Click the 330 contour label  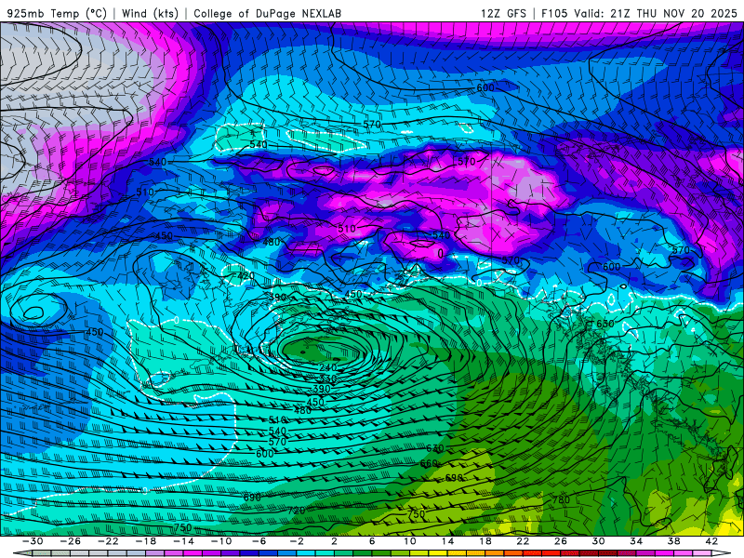coord(326,379)
